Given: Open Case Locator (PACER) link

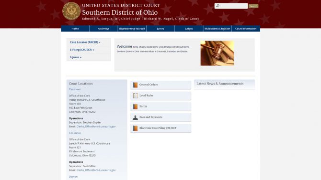Looking at the screenshot, I should pyautogui.click(x=85, y=42).
